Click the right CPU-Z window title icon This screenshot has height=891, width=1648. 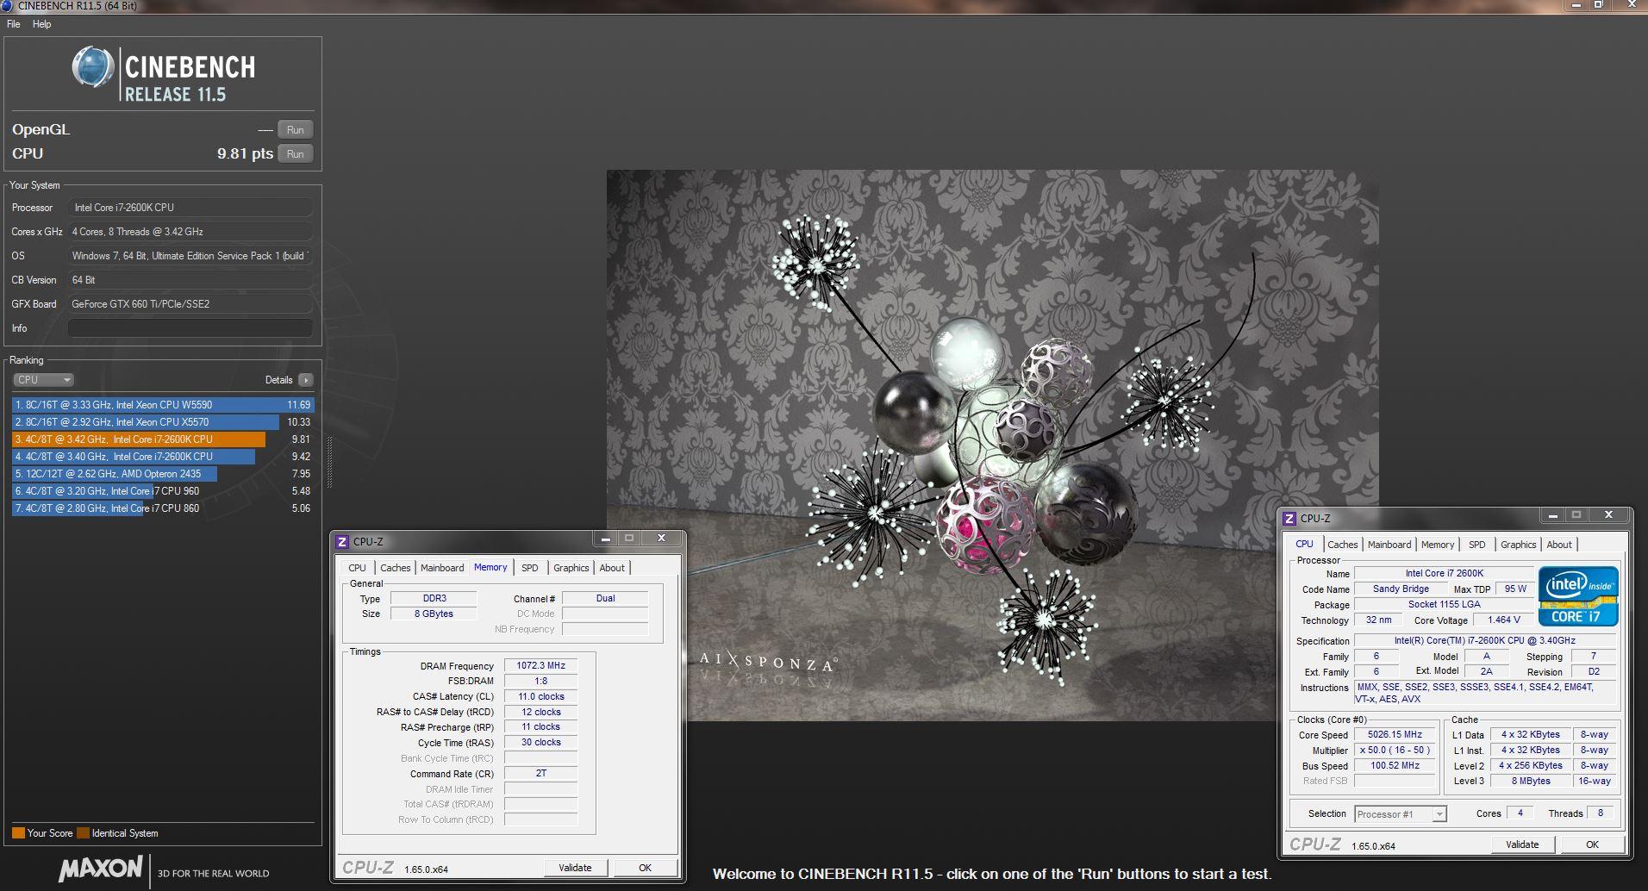click(x=1289, y=519)
